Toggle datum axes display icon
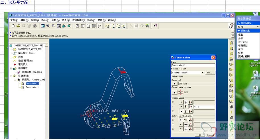This screenshot has height=140, width=260. 113,26
